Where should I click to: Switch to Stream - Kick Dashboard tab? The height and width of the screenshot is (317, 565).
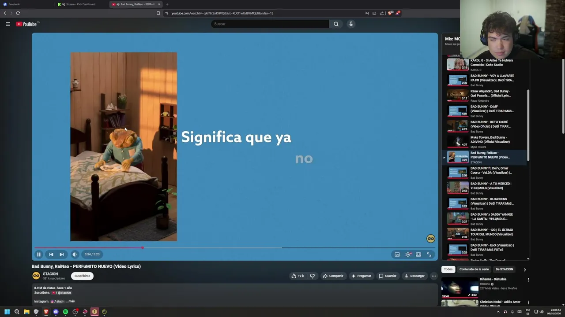82,4
